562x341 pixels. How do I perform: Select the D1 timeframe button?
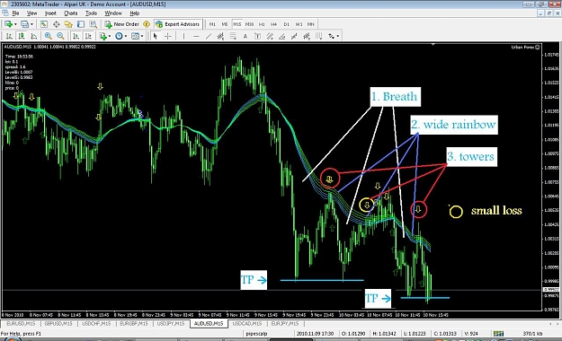(286, 24)
